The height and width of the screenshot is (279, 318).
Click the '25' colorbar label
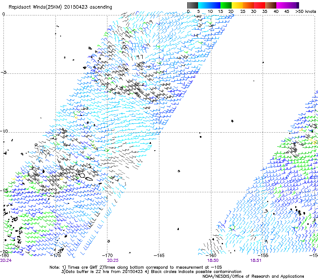pos(243,12)
